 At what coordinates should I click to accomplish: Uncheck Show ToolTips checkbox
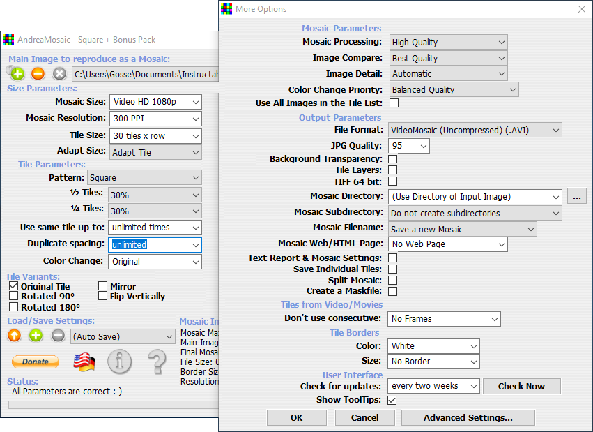click(x=392, y=400)
